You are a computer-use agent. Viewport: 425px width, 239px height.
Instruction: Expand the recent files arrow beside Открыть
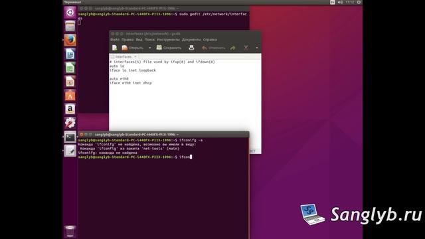coord(149,48)
